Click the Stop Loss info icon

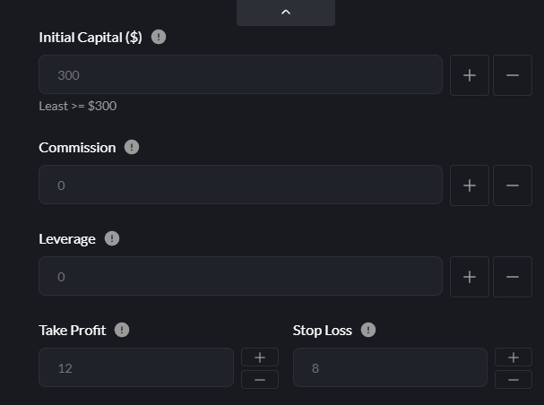[x=368, y=330]
